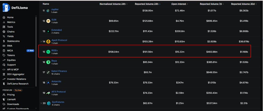263x111 pixels.
Task: Click SUN open interest $4.76m
Action: [180, 21]
